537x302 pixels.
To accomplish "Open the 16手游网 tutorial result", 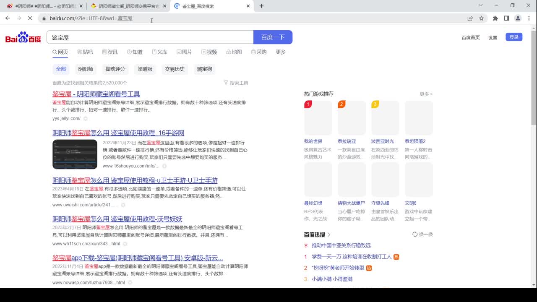I will point(118,133).
